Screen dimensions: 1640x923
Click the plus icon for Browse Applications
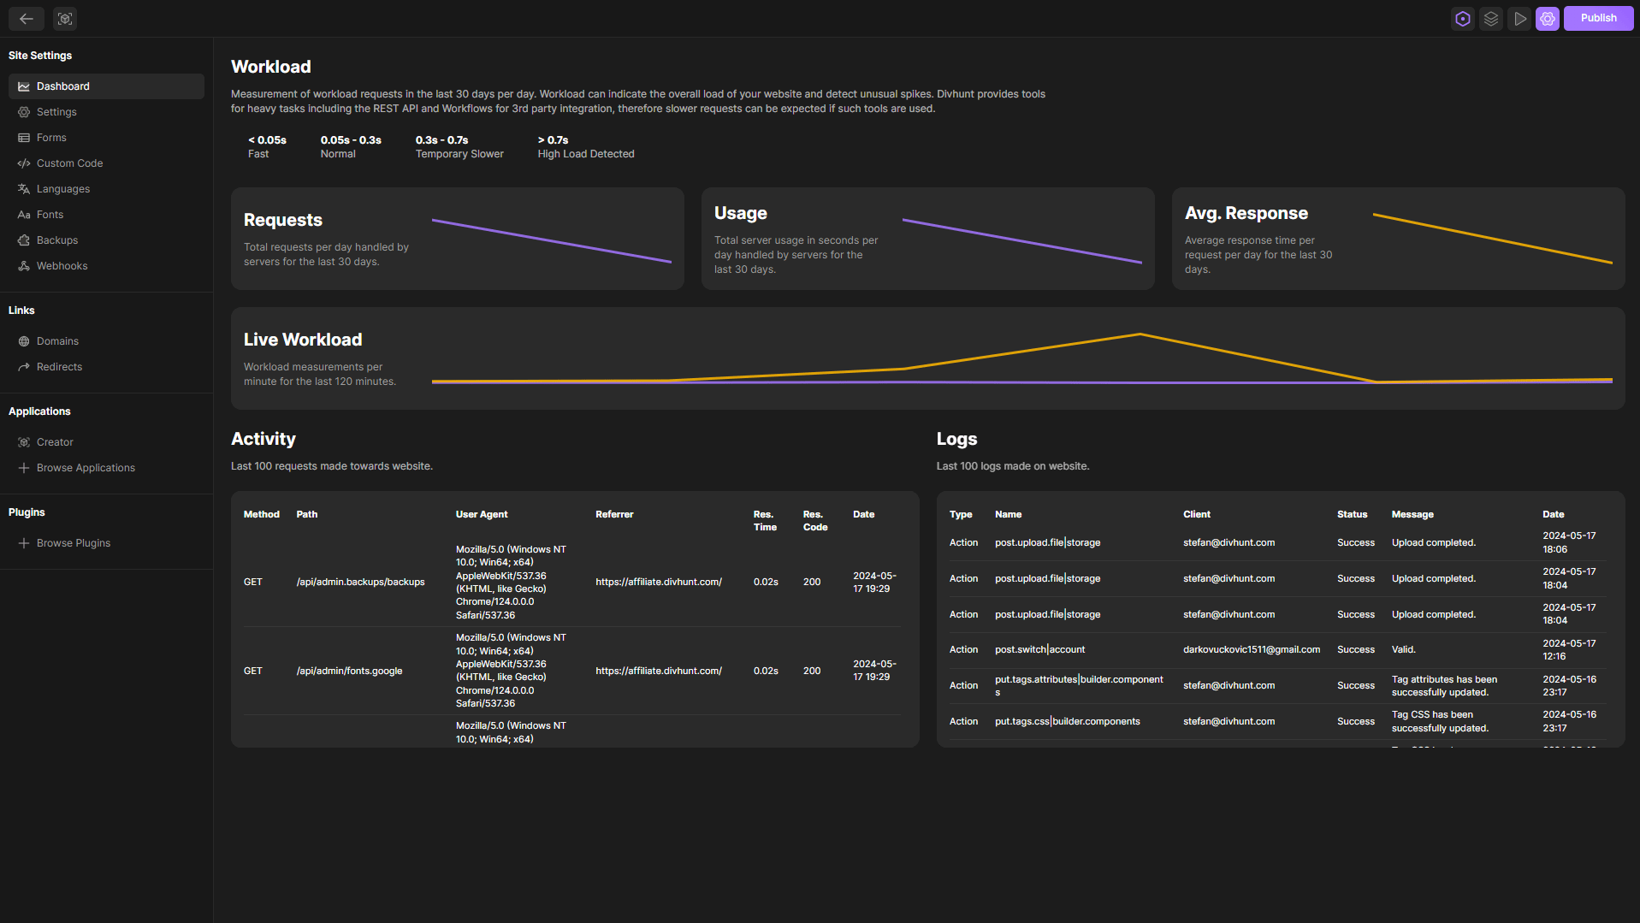click(x=24, y=468)
